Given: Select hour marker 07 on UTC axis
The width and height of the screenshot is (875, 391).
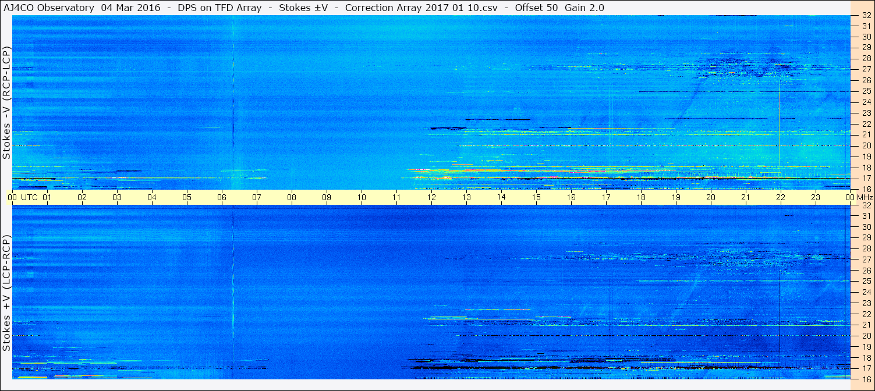Looking at the screenshot, I should click(257, 197).
